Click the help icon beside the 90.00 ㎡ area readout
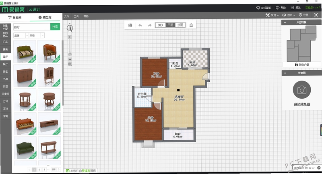Viewport: 322px width, 174px height. tap(319, 168)
